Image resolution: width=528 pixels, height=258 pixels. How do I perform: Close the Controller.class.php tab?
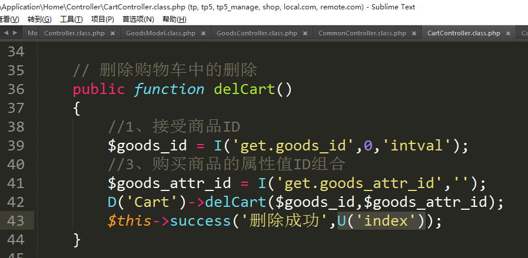113,33
